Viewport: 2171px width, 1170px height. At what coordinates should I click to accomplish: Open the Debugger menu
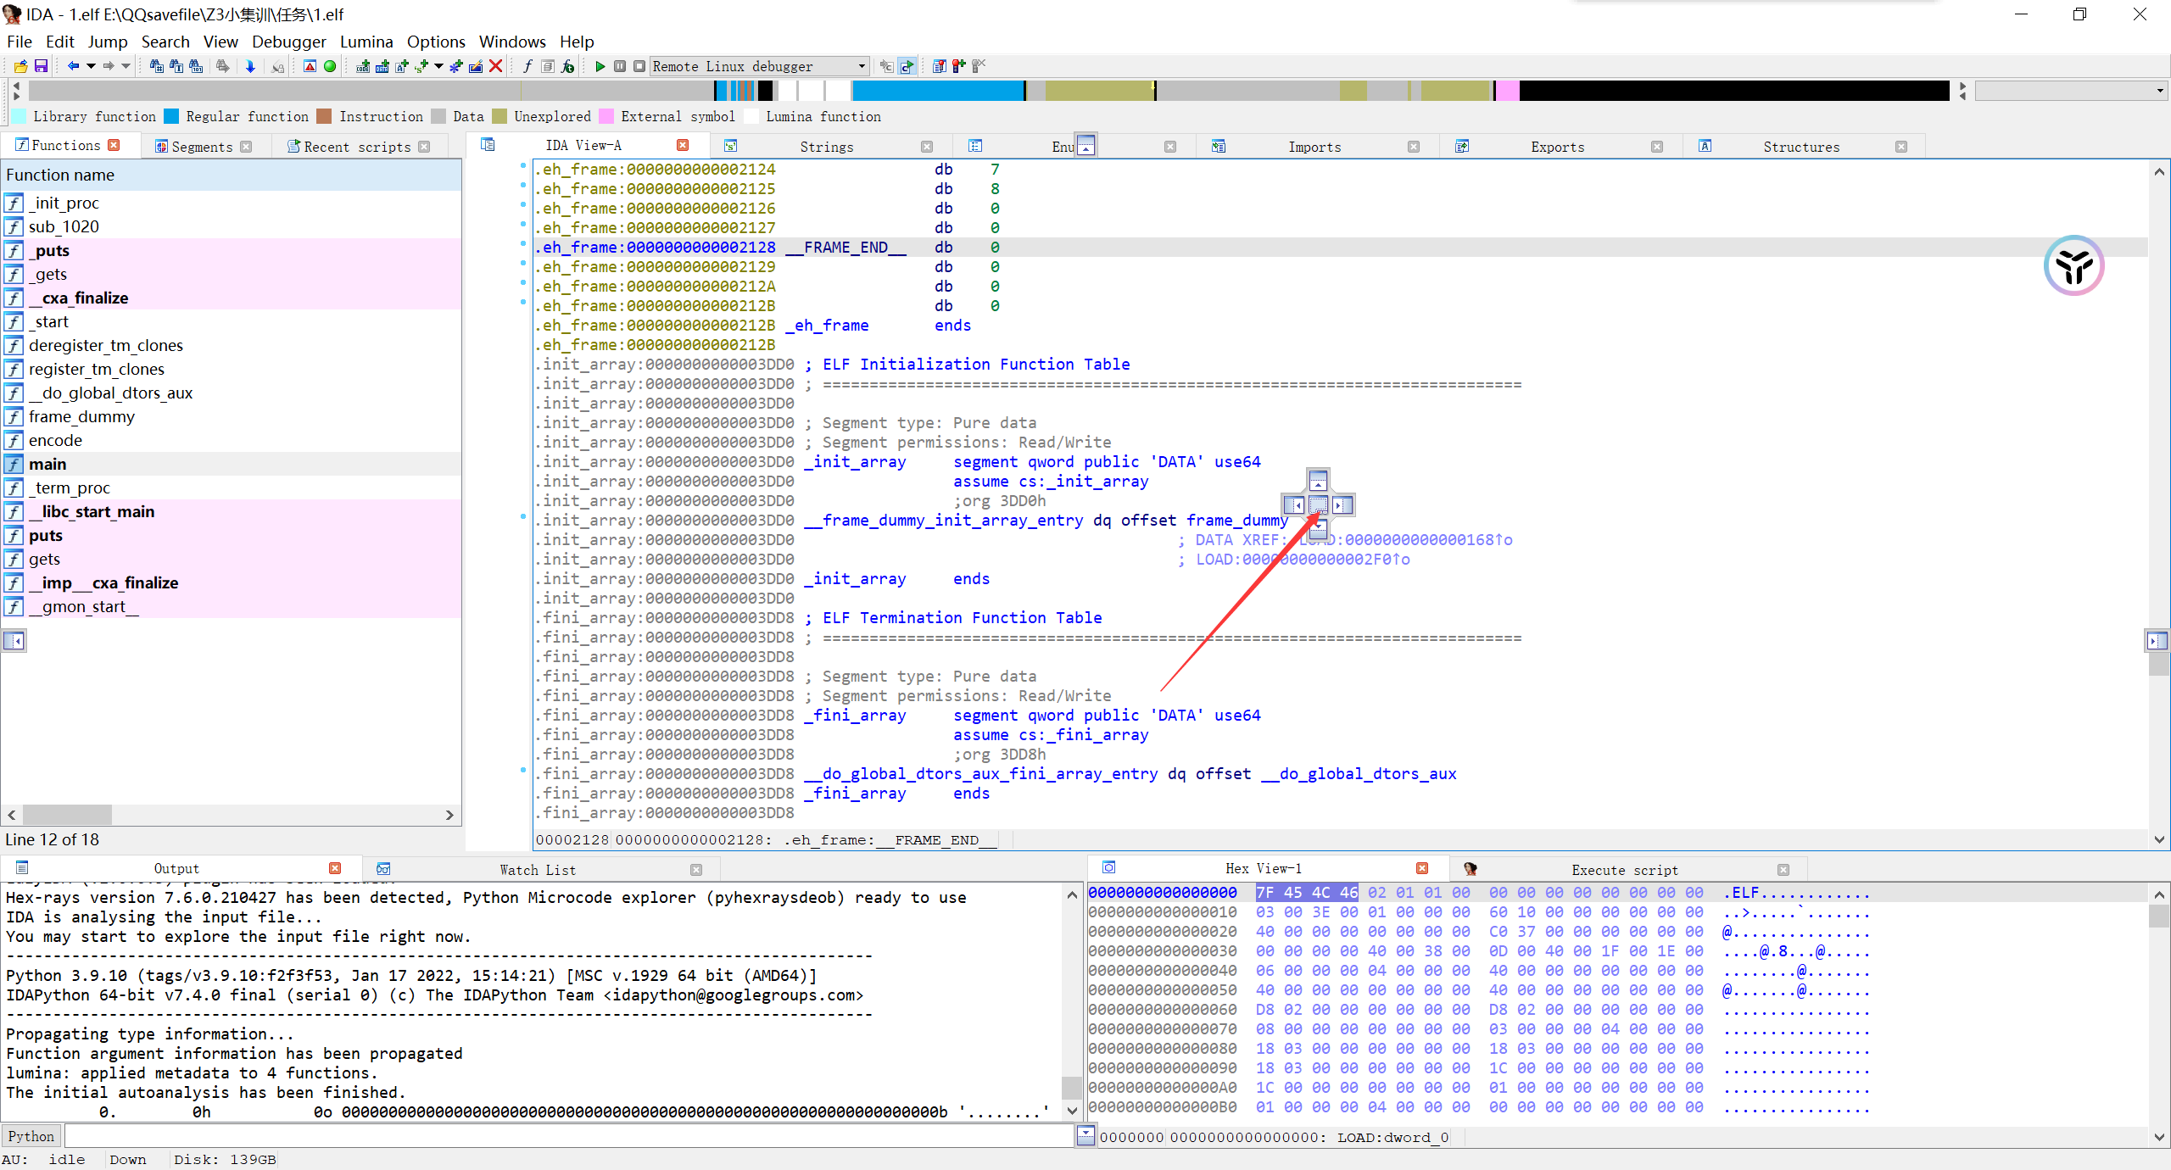pyautogui.click(x=288, y=42)
